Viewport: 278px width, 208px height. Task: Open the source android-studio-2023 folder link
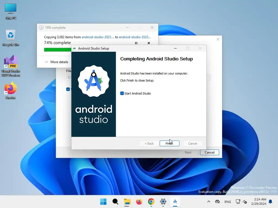(x=98, y=37)
